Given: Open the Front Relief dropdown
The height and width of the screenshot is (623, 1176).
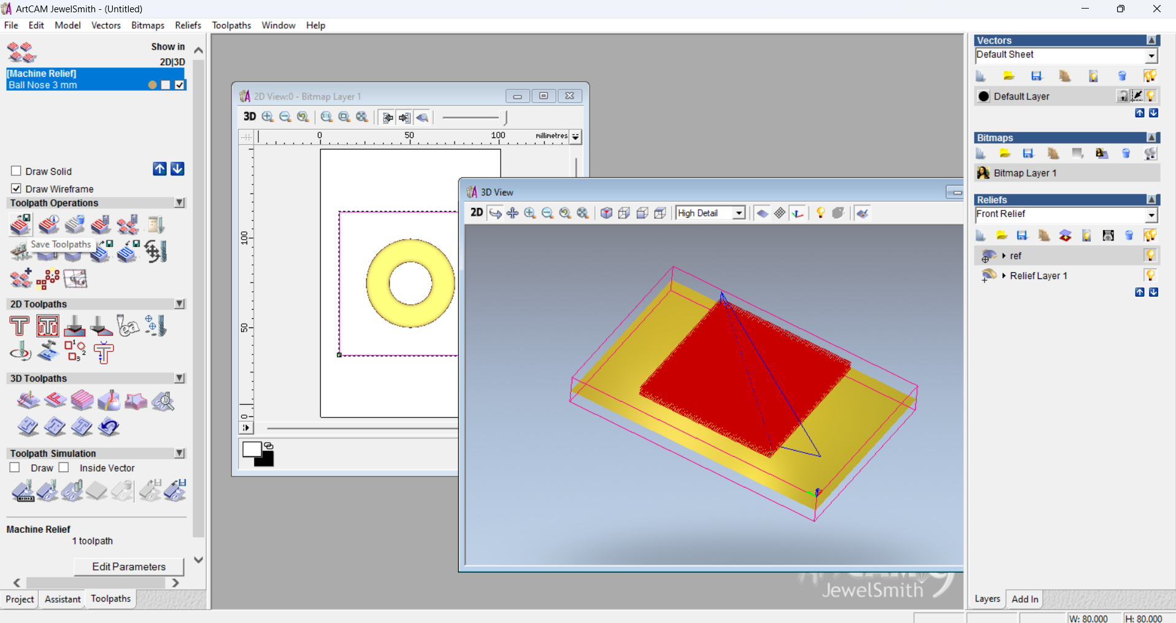Looking at the screenshot, I should click(1151, 215).
